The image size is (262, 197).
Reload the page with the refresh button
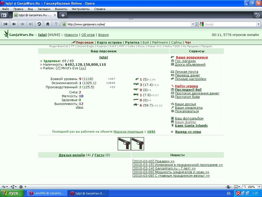(39, 24)
